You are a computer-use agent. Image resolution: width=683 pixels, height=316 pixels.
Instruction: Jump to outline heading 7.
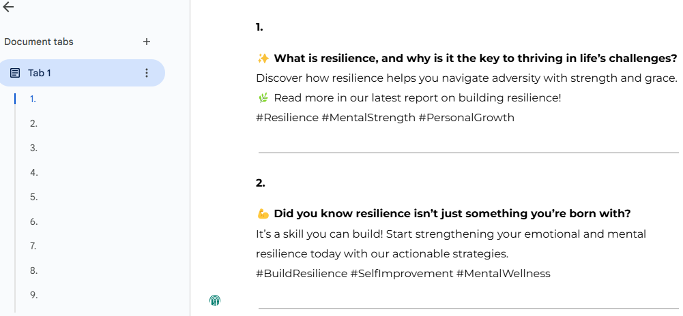coord(33,246)
